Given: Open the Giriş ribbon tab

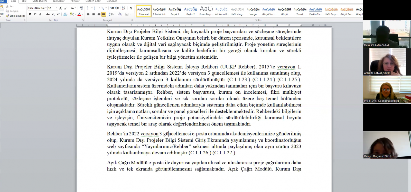Looking at the screenshot, I should coord(13,1).
